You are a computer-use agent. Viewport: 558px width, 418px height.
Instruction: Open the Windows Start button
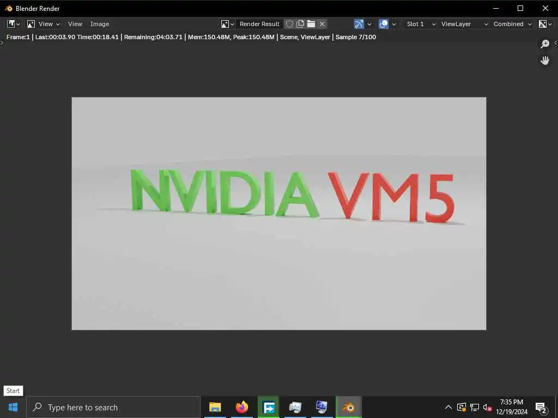tap(13, 407)
